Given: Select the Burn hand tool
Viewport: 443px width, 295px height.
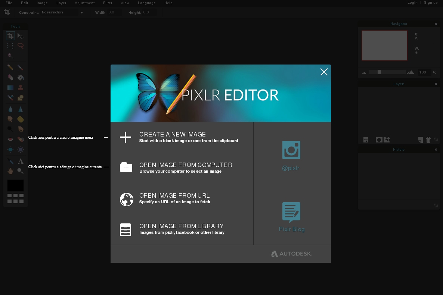Looking at the screenshot, I should point(21,129).
